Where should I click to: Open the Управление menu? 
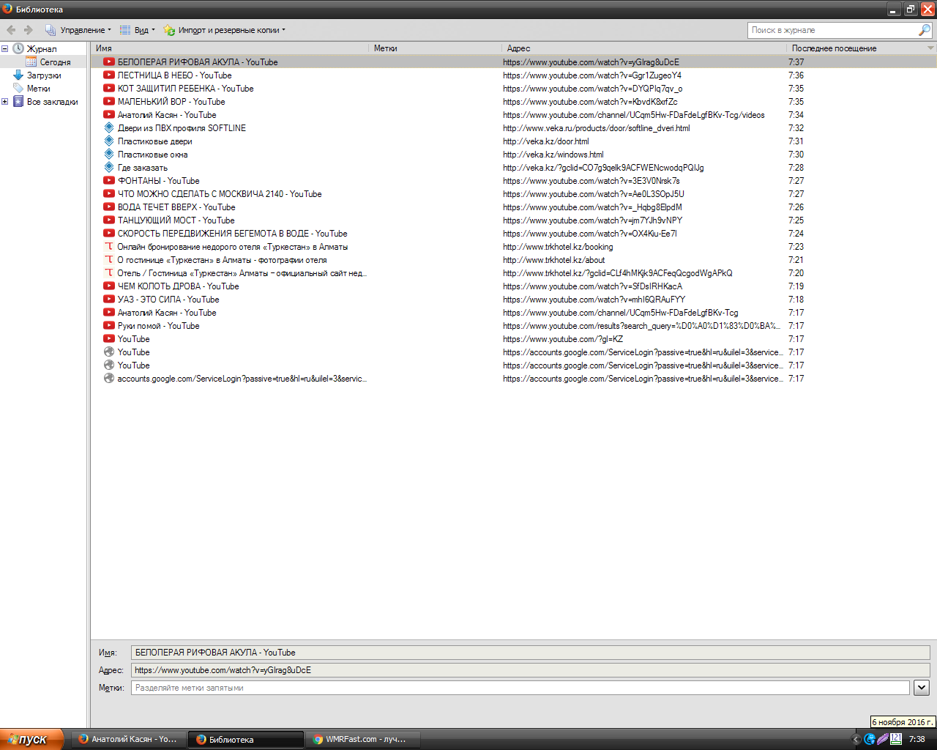[78, 30]
